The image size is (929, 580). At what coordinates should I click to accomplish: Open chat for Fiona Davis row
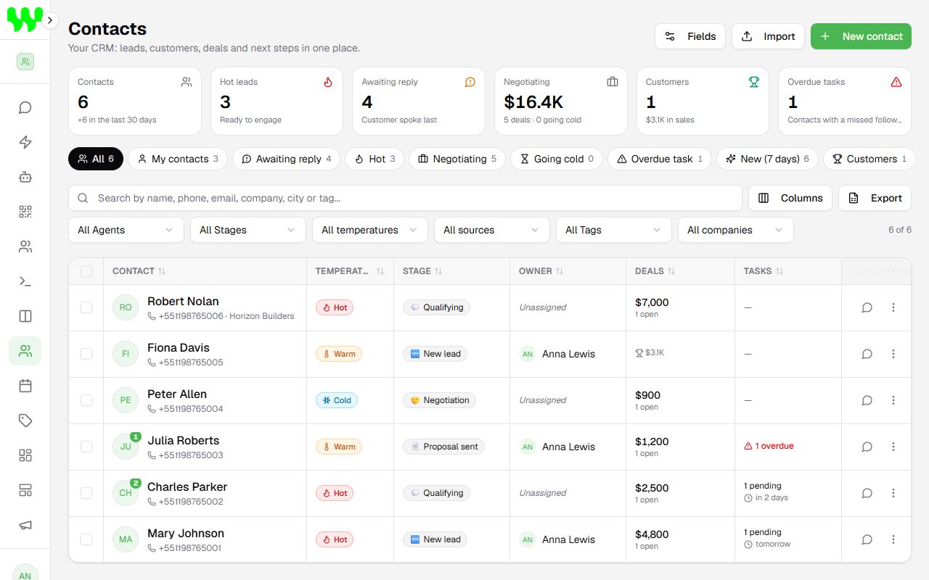pos(867,354)
